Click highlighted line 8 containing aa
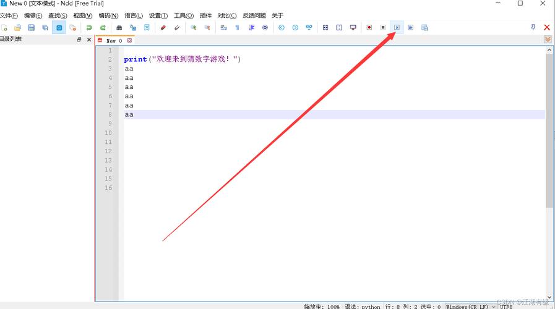Viewport: 555px width, 309px height. (x=334, y=114)
